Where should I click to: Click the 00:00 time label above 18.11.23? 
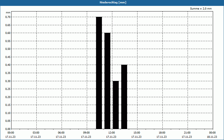pos(213,133)
